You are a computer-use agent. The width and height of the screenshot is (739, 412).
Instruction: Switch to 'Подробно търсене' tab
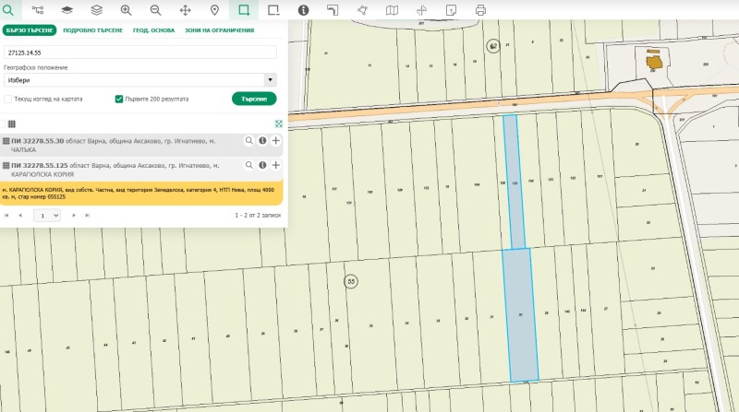tap(92, 30)
